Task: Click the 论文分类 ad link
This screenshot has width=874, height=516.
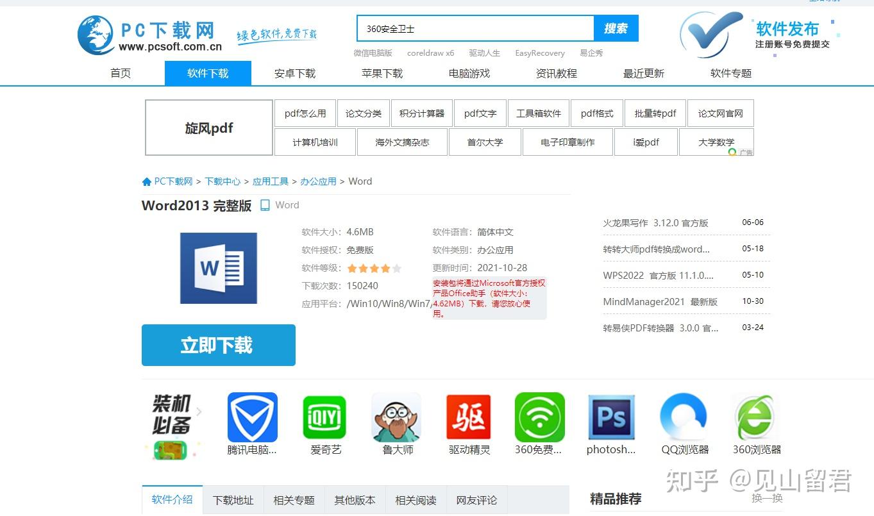Action: pyautogui.click(x=364, y=113)
